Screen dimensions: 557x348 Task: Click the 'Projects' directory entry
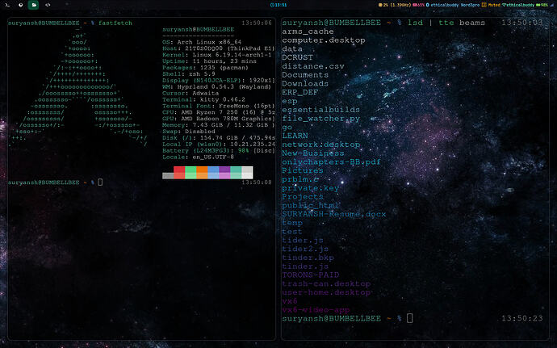(x=302, y=197)
